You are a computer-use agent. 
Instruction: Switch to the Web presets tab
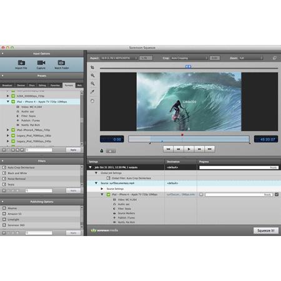79,86
